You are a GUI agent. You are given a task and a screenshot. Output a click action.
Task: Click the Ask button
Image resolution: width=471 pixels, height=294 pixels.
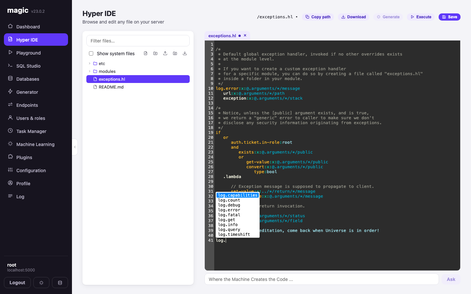[x=451, y=279]
